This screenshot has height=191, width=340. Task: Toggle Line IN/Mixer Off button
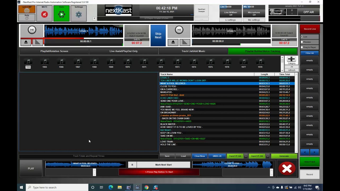[231, 14]
